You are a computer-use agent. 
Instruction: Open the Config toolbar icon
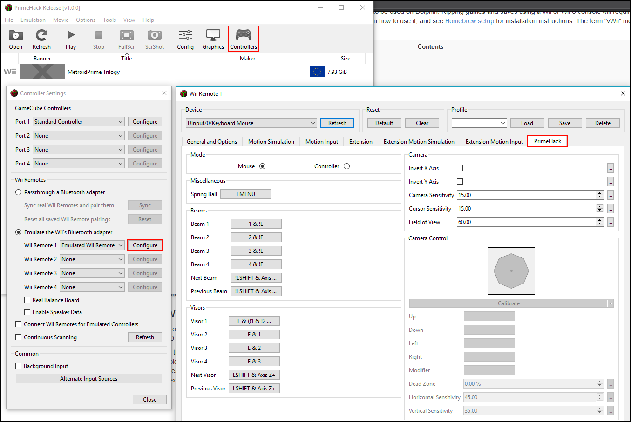pyautogui.click(x=185, y=39)
